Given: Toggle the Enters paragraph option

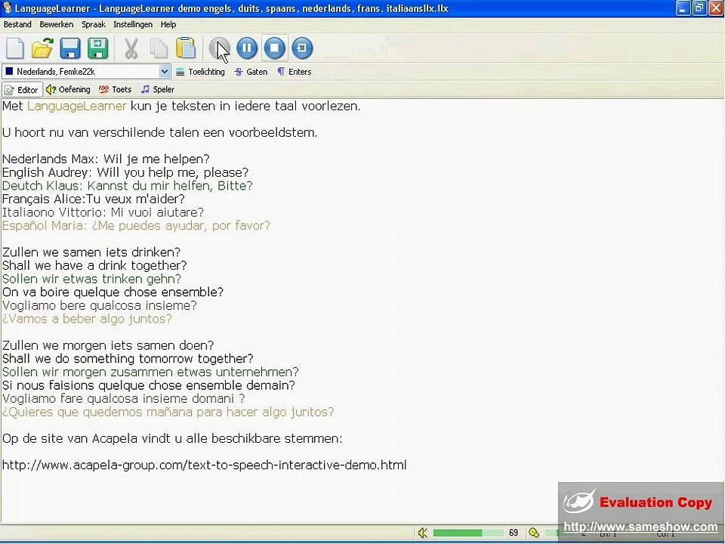Looking at the screenshot, I should point(294,72).
